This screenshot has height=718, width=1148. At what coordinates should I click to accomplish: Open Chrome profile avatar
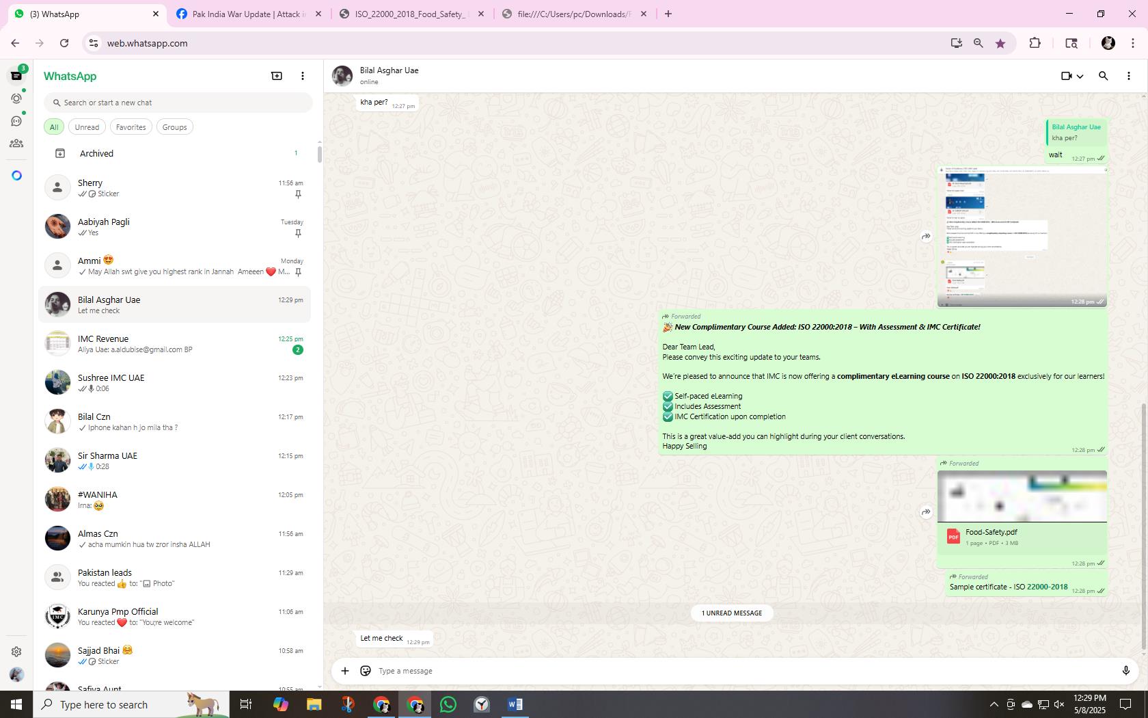pyautogui.click(x=1108, y=43)
